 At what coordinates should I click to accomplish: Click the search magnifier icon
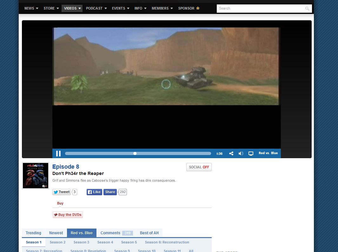coord(307,8)
